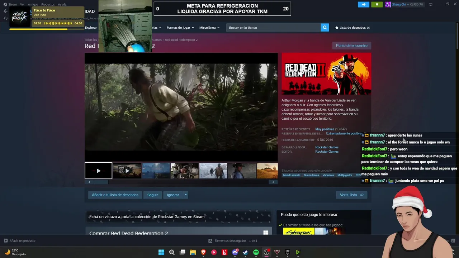Expand the Ignorar options dropdown arrow
Viewport: 459px width, 258px height.
coord(185,195)
